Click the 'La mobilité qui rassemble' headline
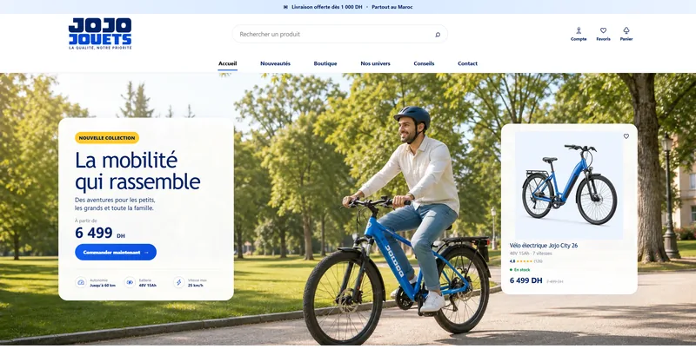 [137, 171]
